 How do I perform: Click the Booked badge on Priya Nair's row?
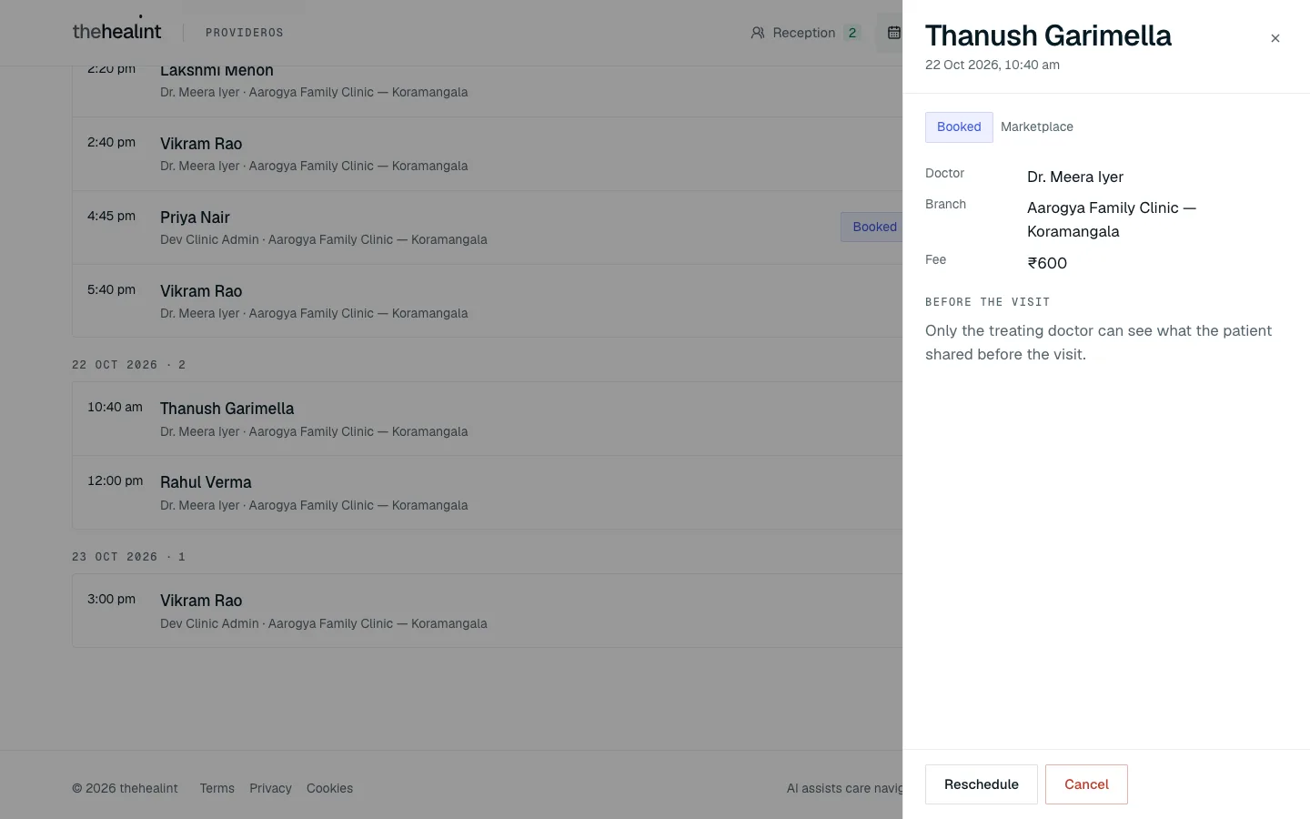click(x=872, y=227)
